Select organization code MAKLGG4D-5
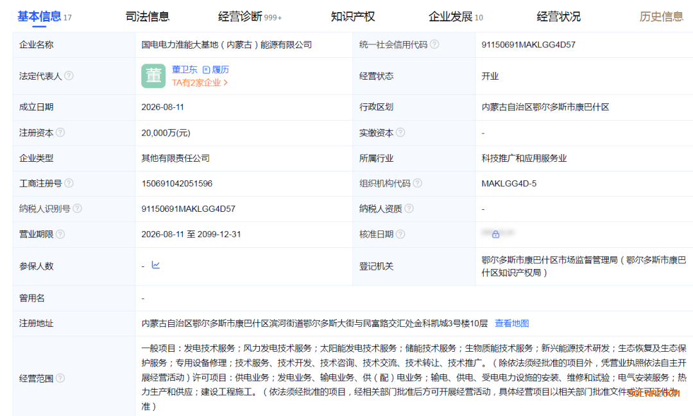The image size is (693, 416). tap(509, 184)
